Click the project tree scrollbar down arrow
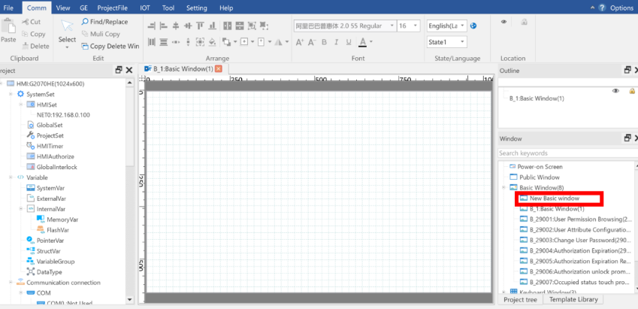Screen dimensions: 638x309 pyautogui.click(x=130, y=299)
